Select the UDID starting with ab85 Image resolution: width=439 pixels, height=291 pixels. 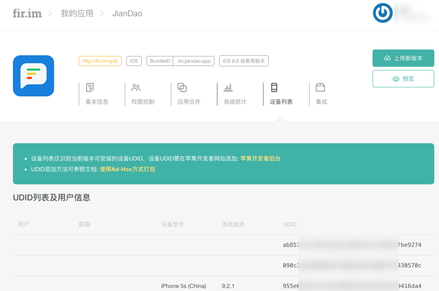(x=352, y=245)
